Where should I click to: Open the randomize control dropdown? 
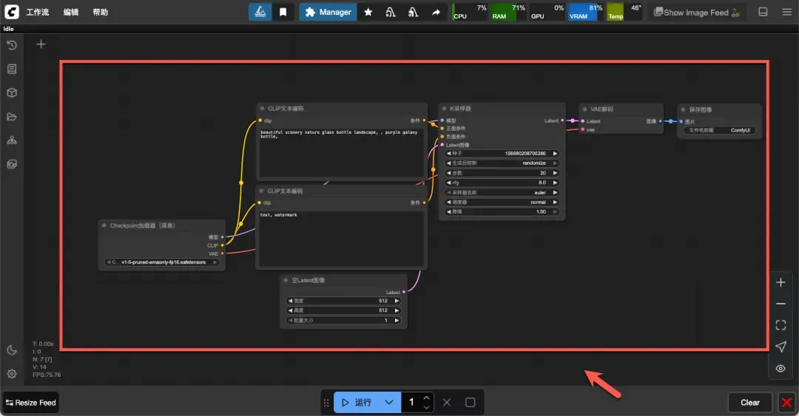pos(502,163)
